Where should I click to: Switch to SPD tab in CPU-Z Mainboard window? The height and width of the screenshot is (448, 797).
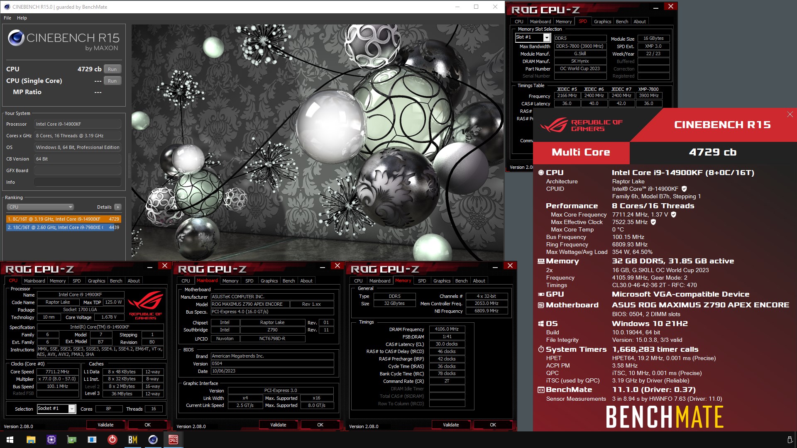[249, 281]
